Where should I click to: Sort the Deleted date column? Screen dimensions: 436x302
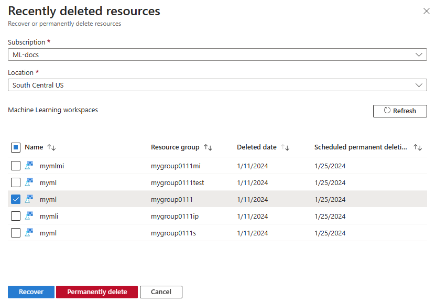[285, 147]
